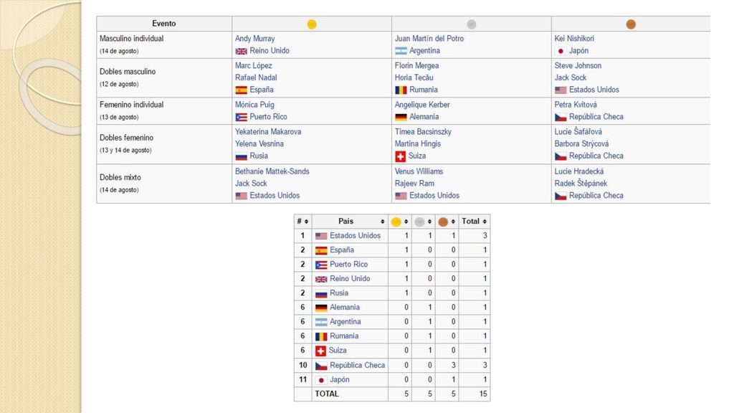Click the Rumania flag in events table
The width and height of the screenshot is (734, 413).
pos(401,90)
